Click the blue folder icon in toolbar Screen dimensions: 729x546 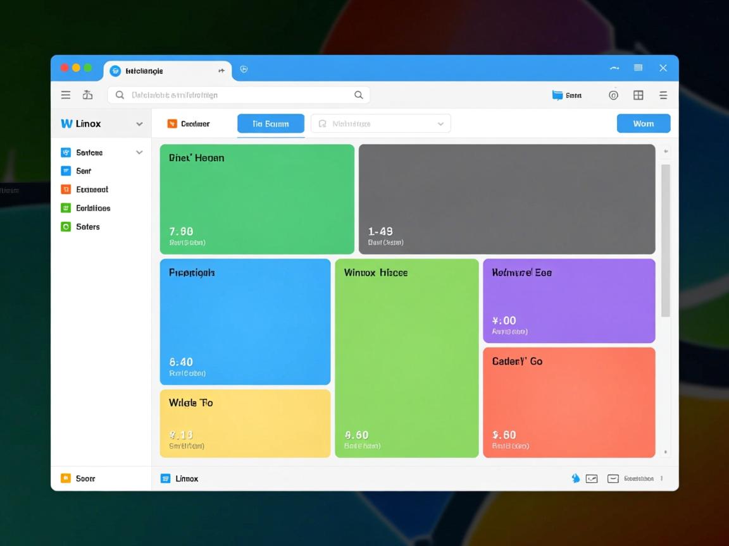coord(558,95)
